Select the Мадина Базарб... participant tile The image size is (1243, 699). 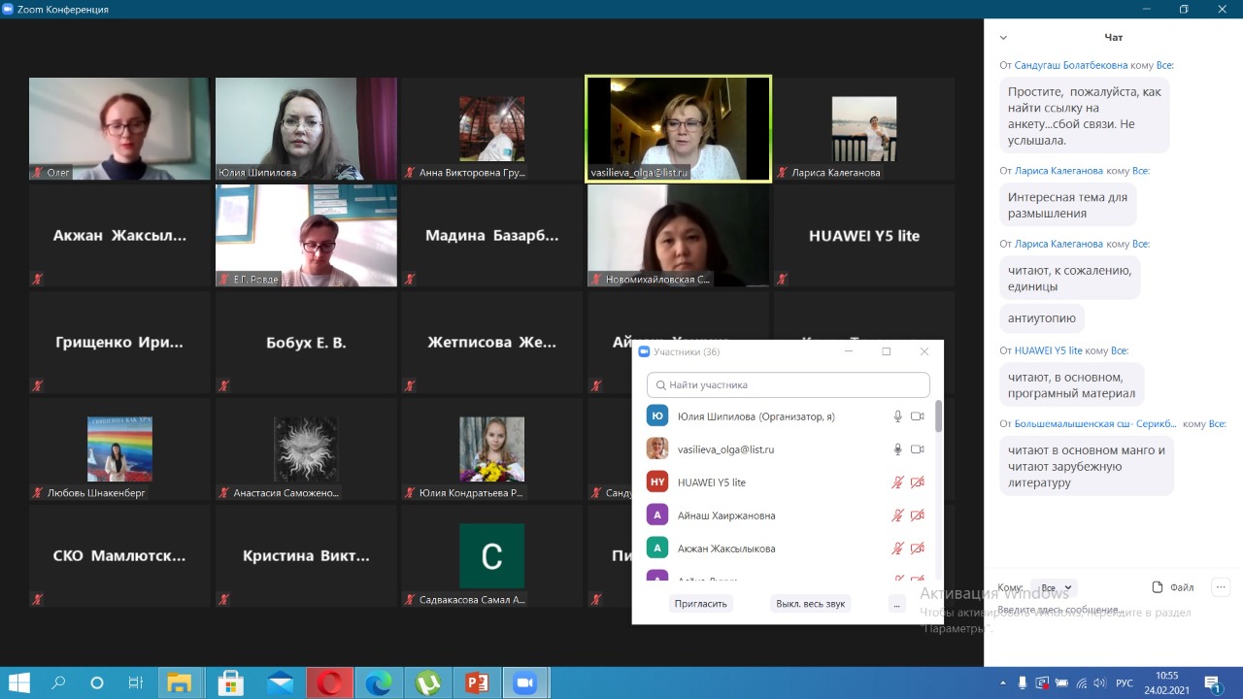[492, 235]
